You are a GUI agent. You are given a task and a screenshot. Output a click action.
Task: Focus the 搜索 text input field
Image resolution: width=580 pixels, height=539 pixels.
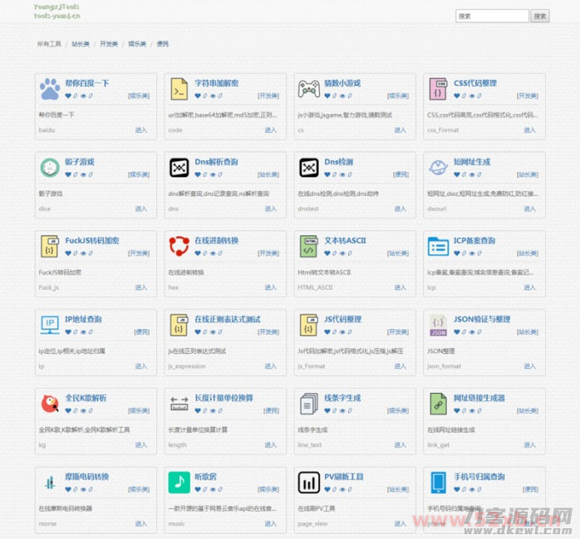pyautogui.click(x=492, y=17)
